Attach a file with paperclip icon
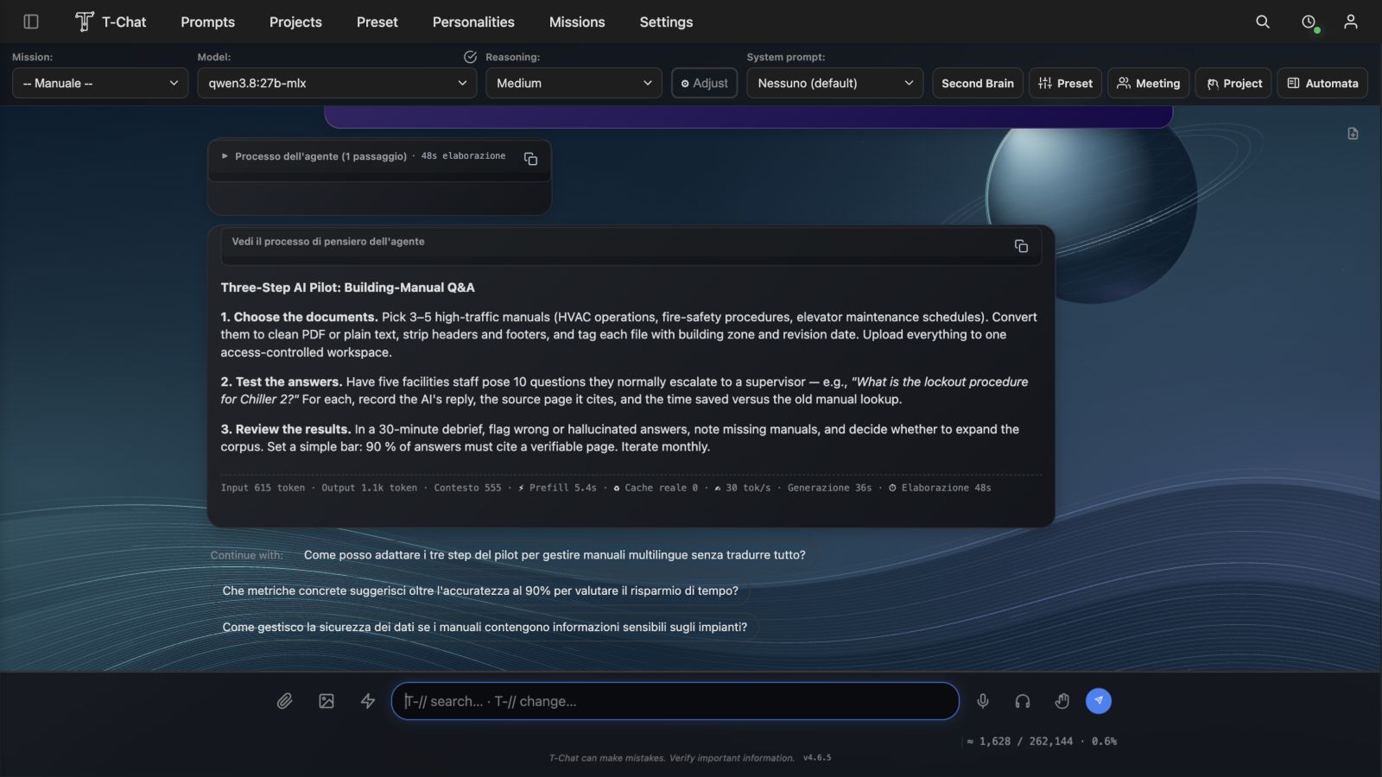This screenshot has height=777, width=1382. (284, 701)
